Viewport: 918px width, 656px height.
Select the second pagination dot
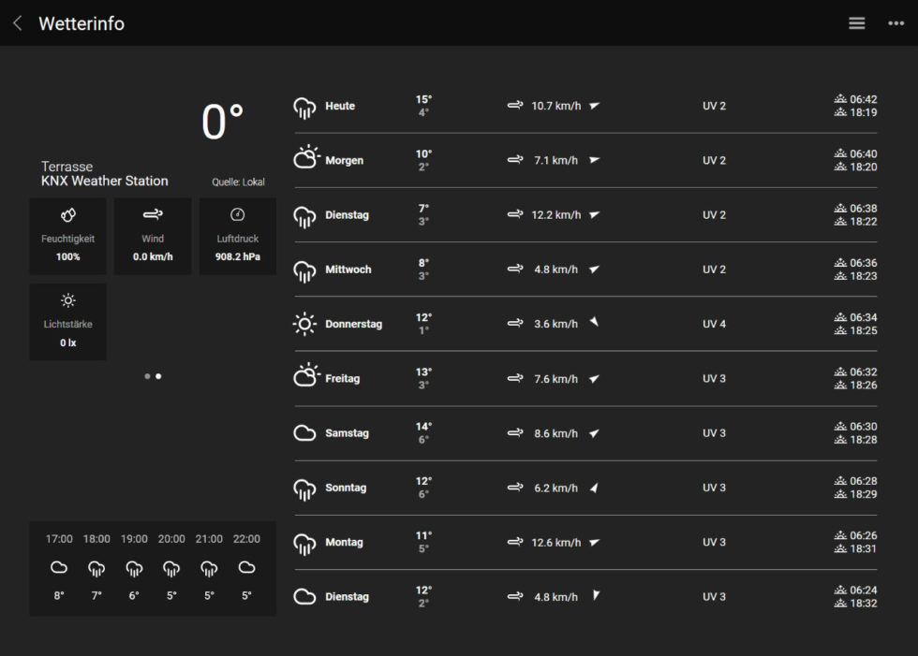(157, 376)
